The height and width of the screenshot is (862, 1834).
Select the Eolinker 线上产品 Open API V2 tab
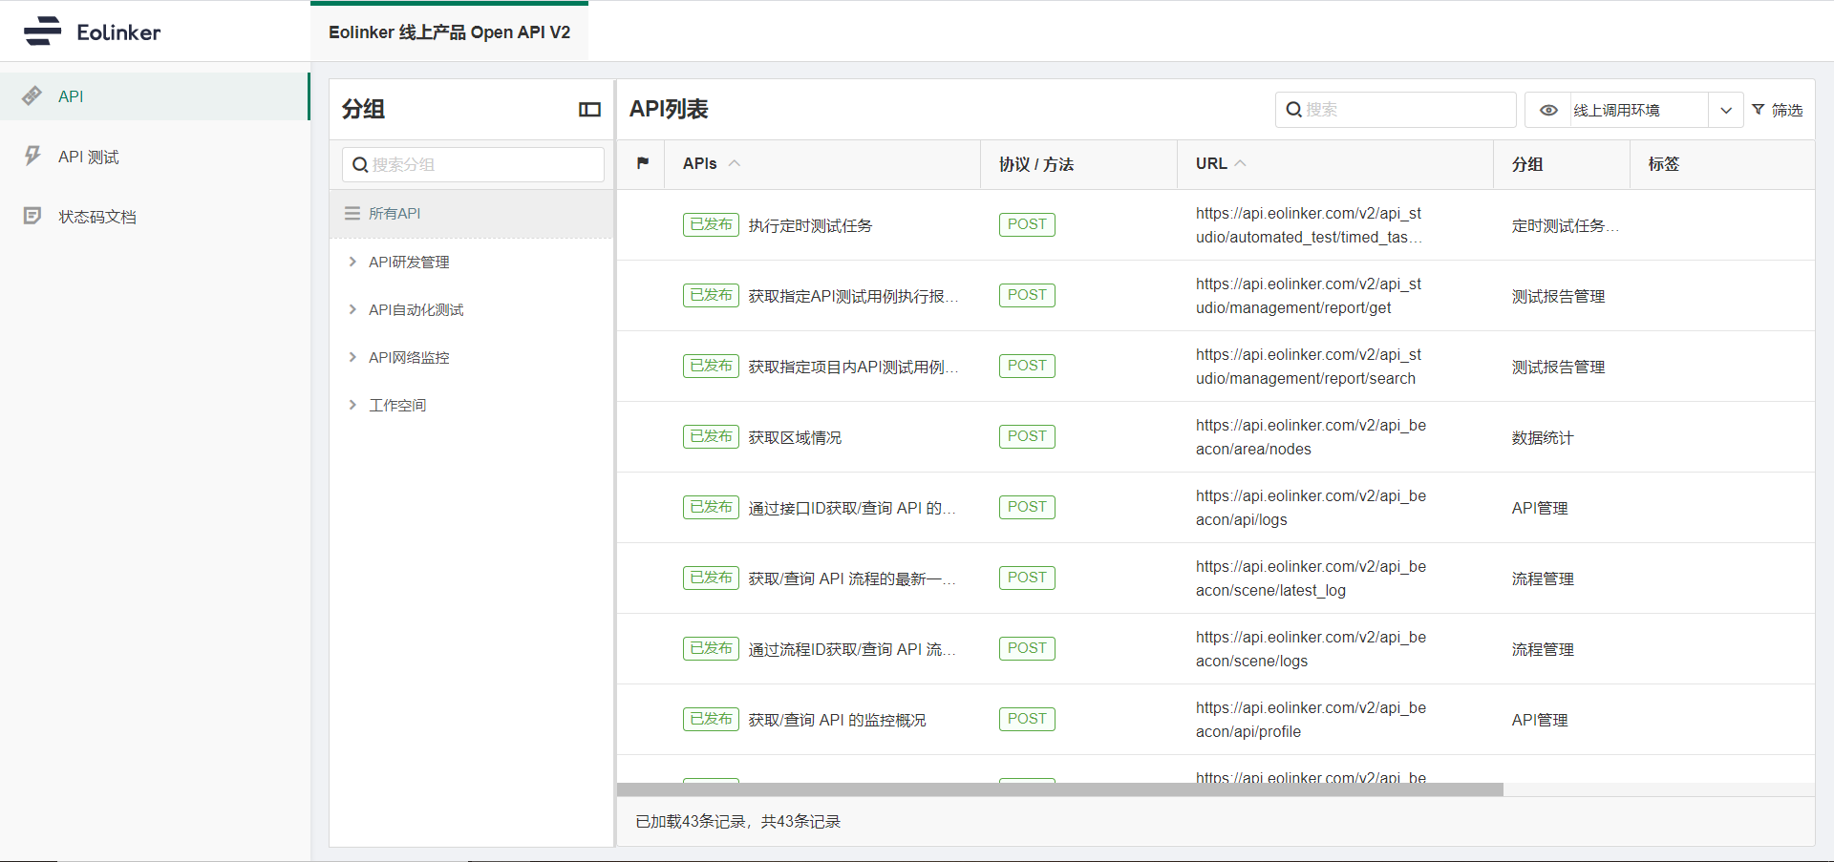pos(449,32)
